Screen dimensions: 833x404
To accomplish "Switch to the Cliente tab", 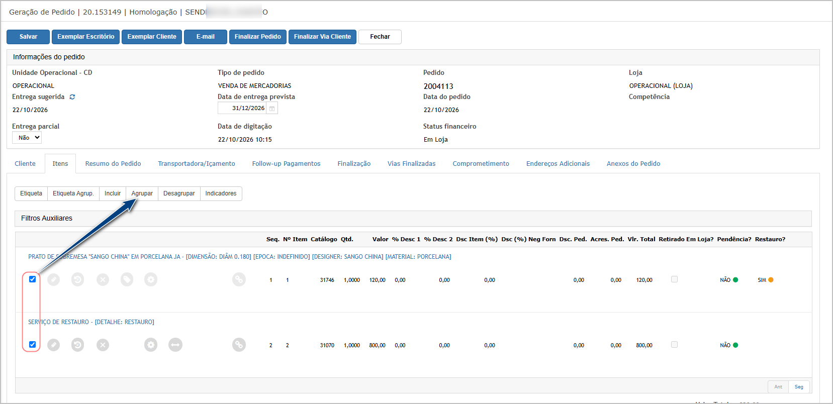I will [x=25, y=164].
